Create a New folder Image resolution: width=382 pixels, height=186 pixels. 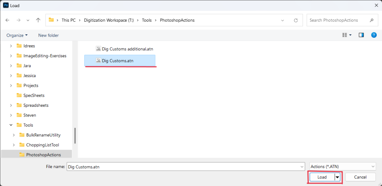point(48,35)
